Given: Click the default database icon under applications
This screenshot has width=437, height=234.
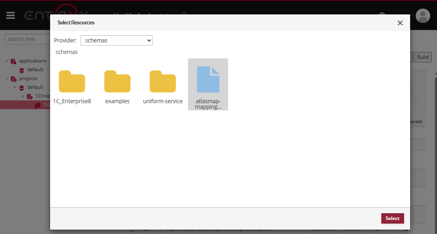Looking at the screenshot, I should [22, 70].
